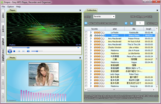Viewport: 161px width, 104px height.
Task: Play La Isla Bonita using its play arrow
Action: 91,53
